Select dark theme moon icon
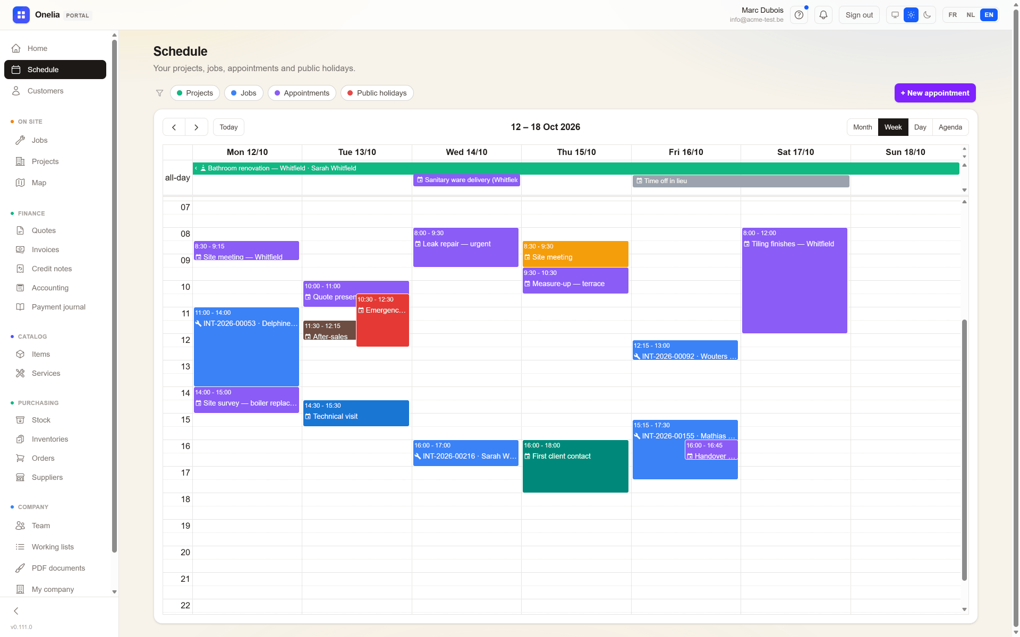Screen dimensions: 1020x637 tap(927, 15)
